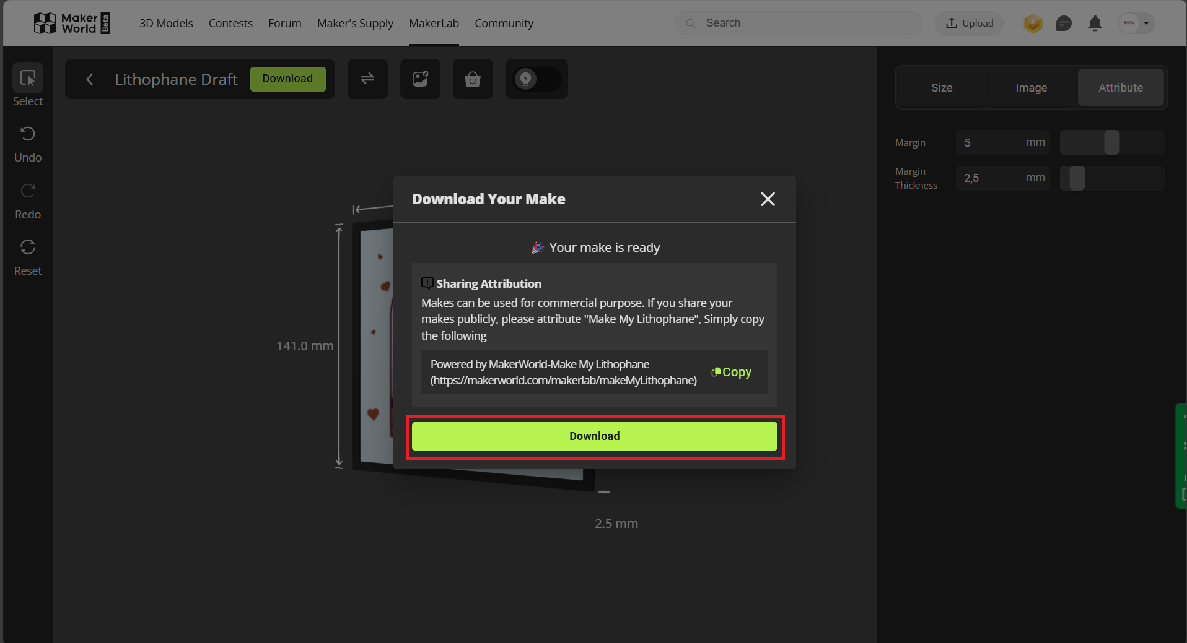This screenshot has width=1187, height=643.
Task: Go back with the left chevron
Action: tap(90, 79)
